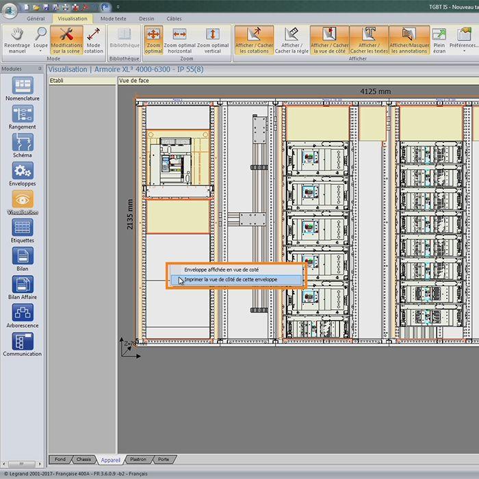
Task: Click the New document quick-access icon
Action: [27, 7]
